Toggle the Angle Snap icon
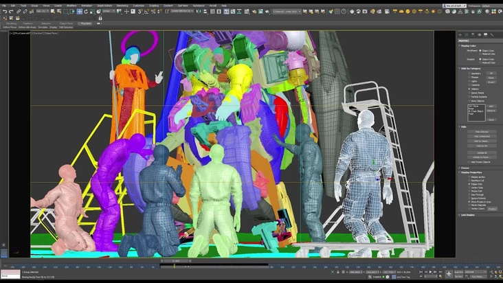The image size is (503, 283). 146,12
